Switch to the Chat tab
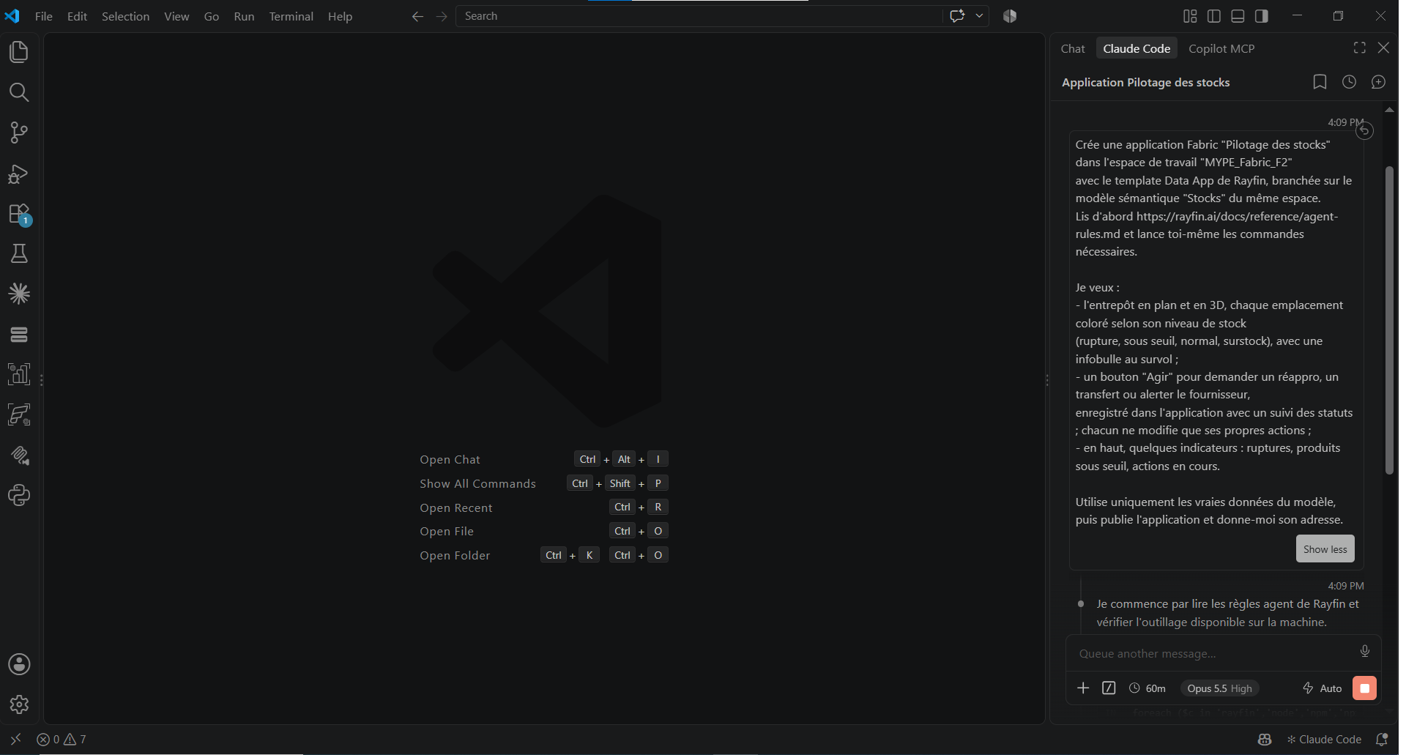This screenshot has width=1406, height=755. coord(1073,48)
